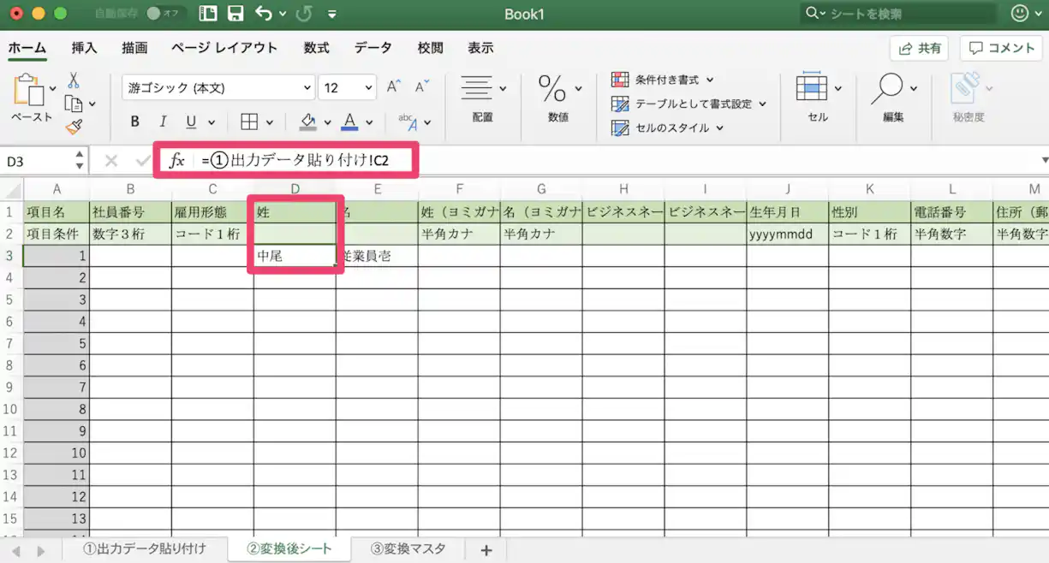Click the fx insert function icon
Viewport: 1049px width, 563px height.
pyautogui.click(x=177, y=160)
